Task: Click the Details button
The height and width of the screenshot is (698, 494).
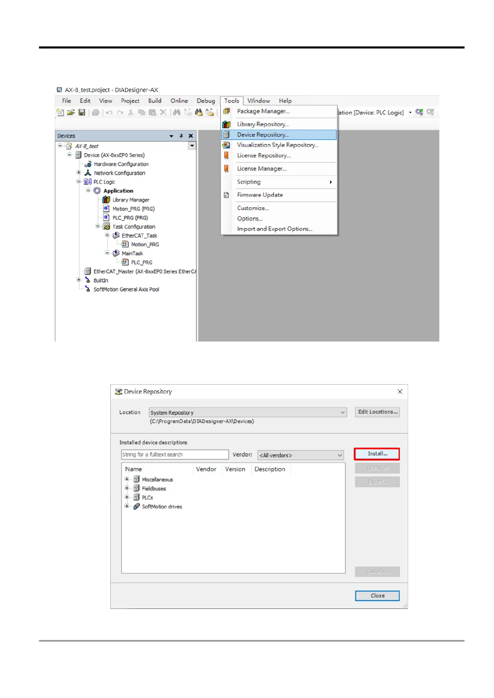Action: (377, 572)
